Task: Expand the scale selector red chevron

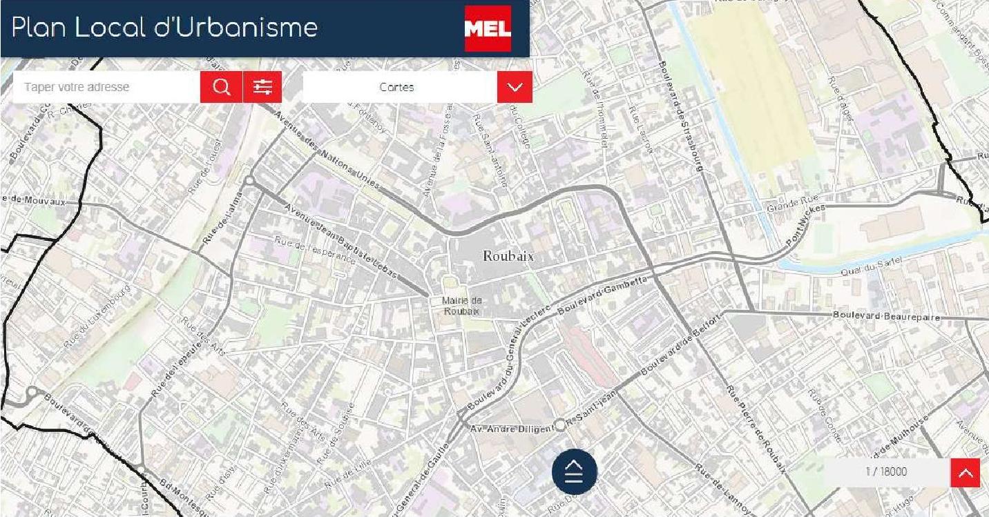Action: tap(965, 473)
